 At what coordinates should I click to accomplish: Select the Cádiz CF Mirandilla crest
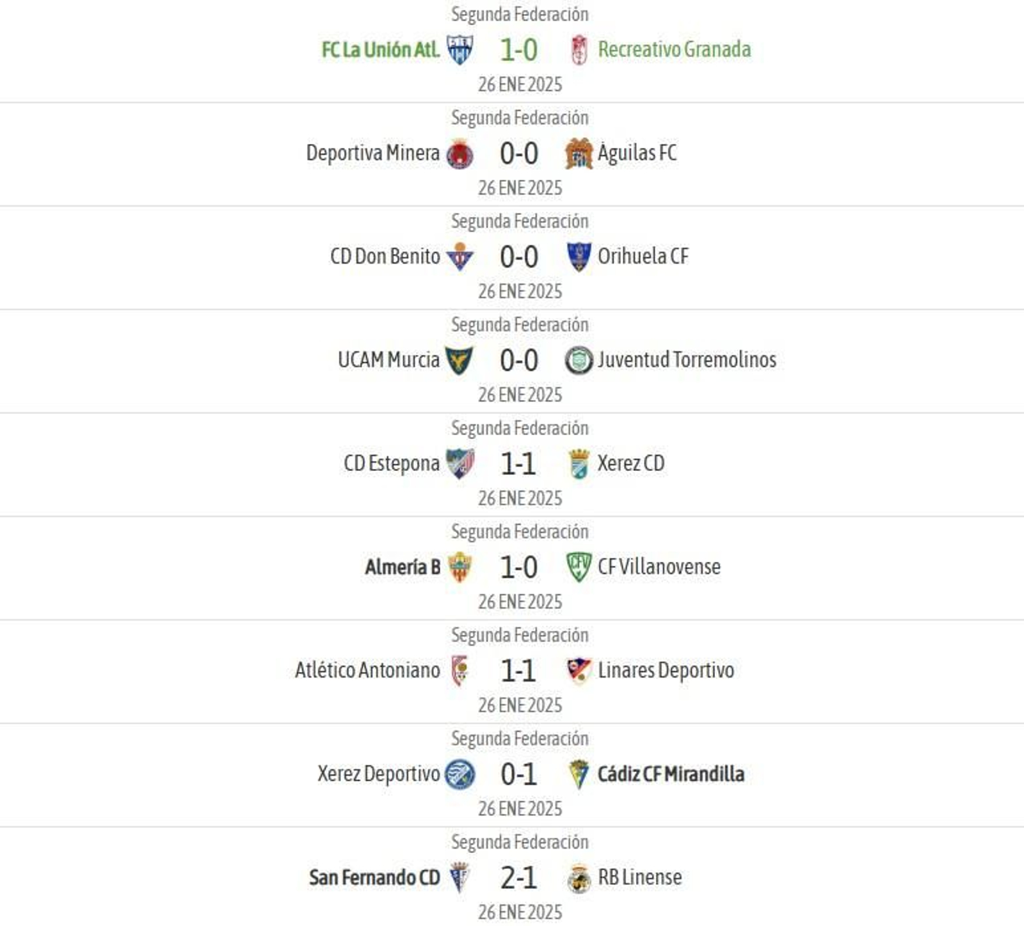click(579, 774)
